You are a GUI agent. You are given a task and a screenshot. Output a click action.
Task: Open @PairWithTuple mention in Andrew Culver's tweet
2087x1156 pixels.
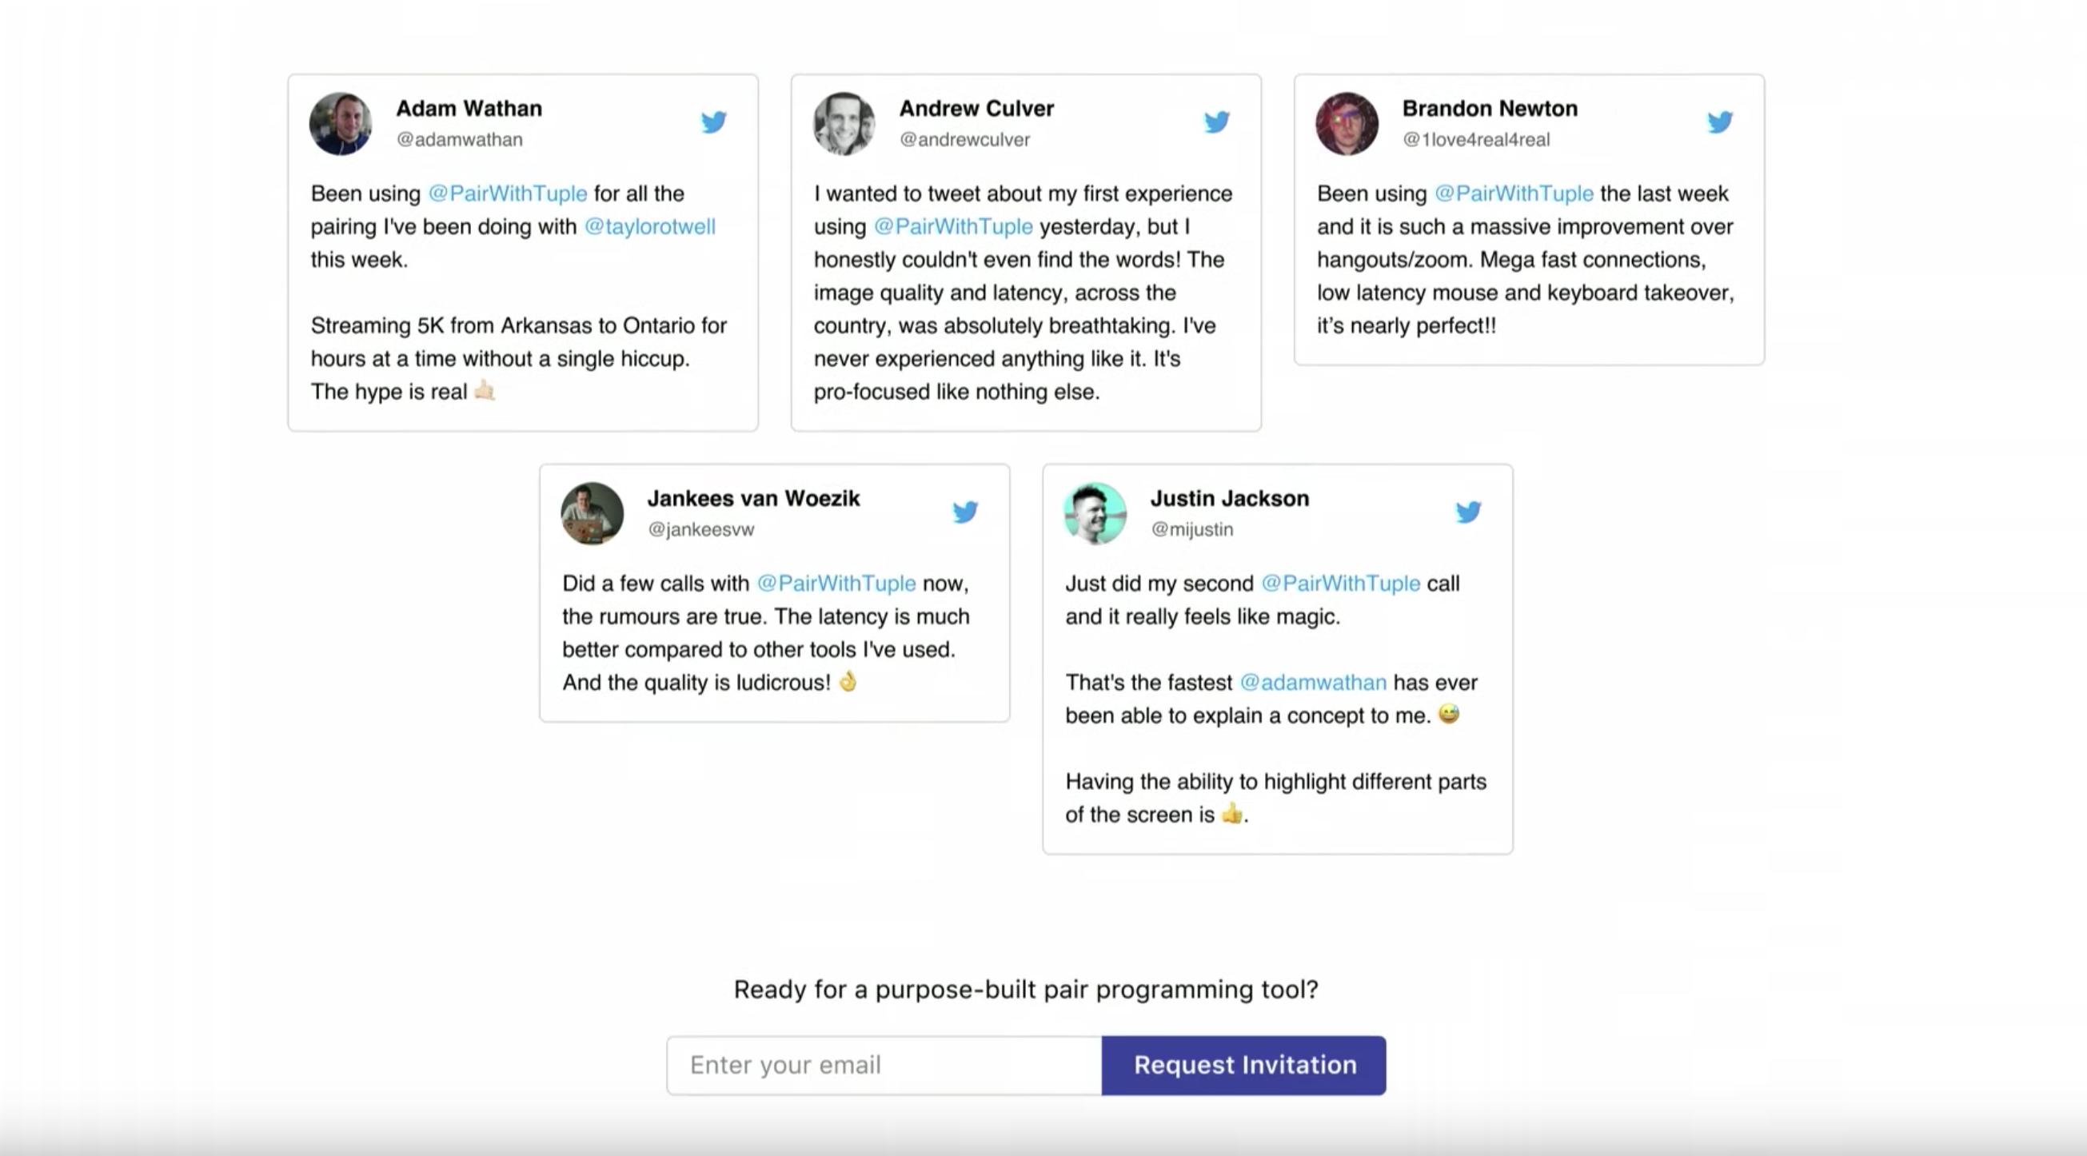953,227
